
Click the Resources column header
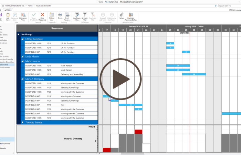click(x=57, y=28)
